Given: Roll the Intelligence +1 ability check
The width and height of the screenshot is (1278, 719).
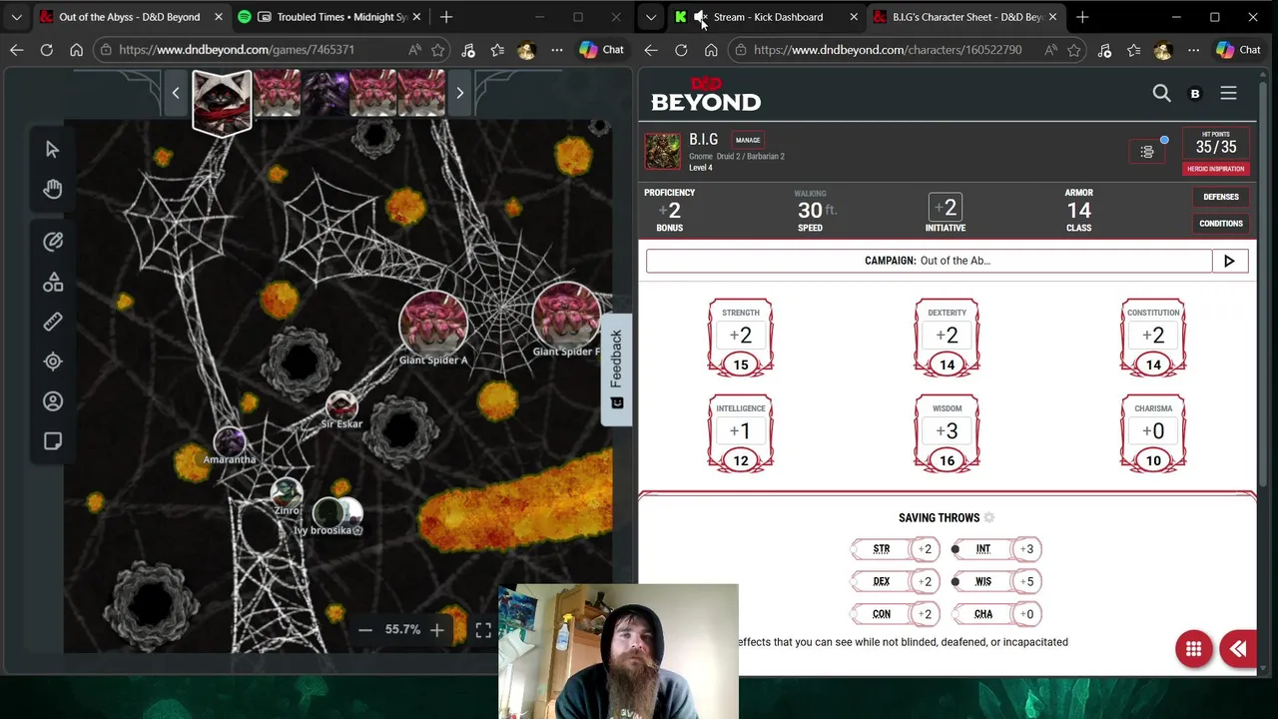Looking at the screenshot, I should point(741,431).
